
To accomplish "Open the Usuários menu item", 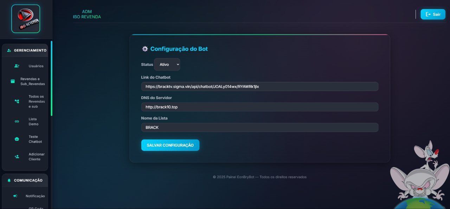I will click(36, 66).
